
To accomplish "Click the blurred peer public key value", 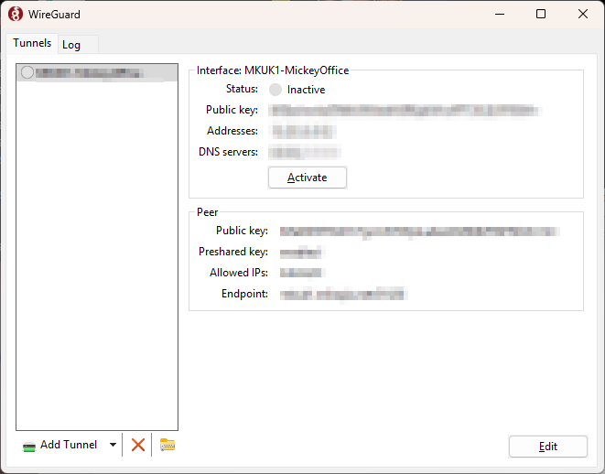I will [419, 231].
